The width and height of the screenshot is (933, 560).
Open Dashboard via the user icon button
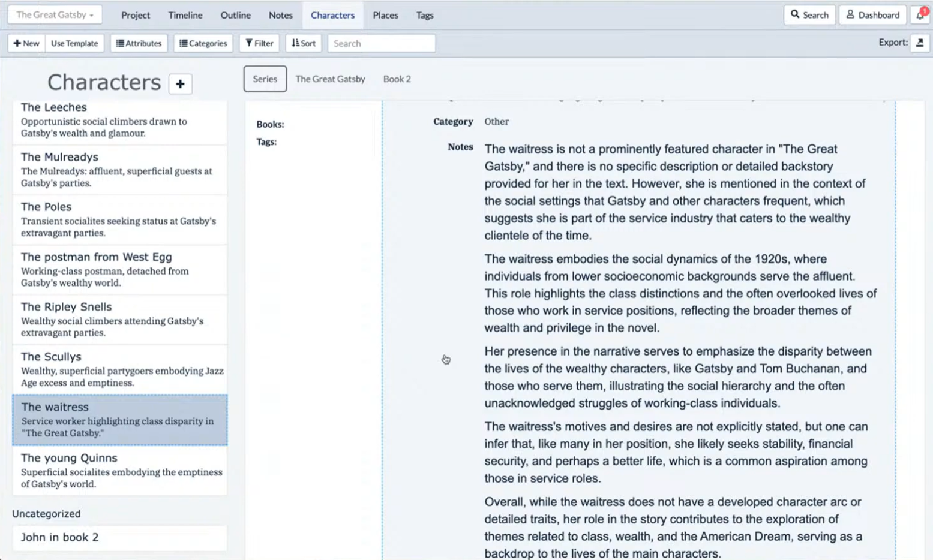coord(872,15)
